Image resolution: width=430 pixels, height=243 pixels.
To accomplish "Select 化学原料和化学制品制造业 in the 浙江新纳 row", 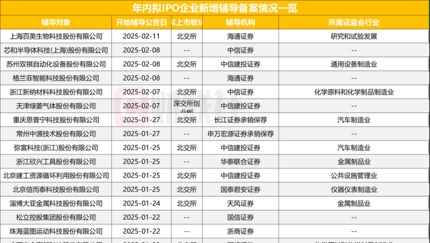I will 354,92.
